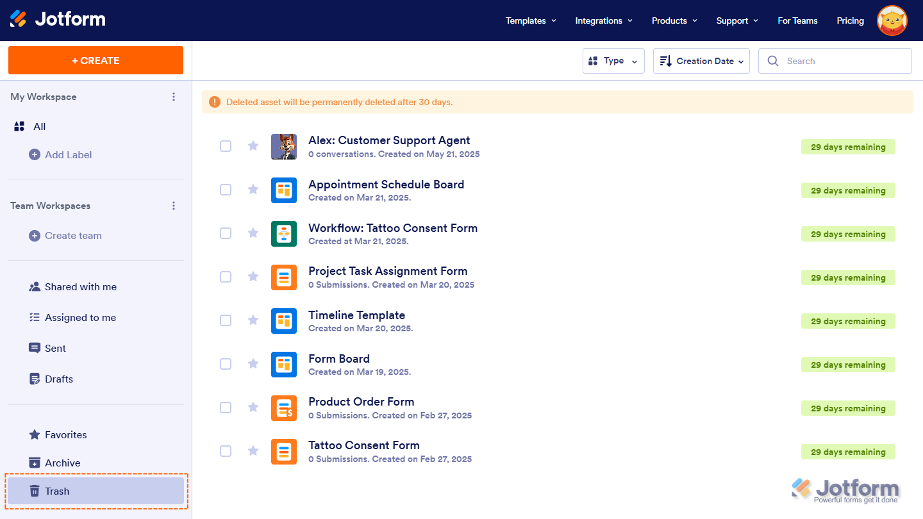
Task: Check the Form Board checkbox
Action: [226, 364]
